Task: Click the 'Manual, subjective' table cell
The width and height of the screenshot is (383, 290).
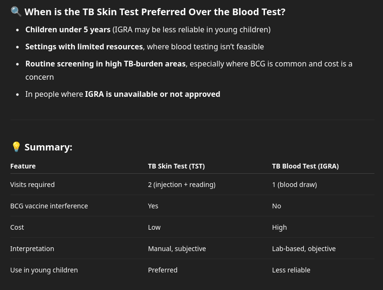Action: coord(177,249)
